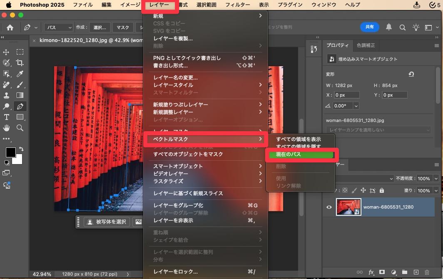Viewport: 443px width, 279px height.
Task: Open the ファイル menu
Action: pos(83,5)
